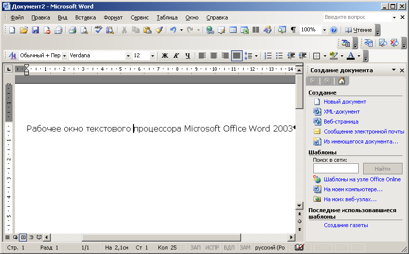
Task: Toggle italic formatting К
Action: pyautogui.click(x=176, y=56)
